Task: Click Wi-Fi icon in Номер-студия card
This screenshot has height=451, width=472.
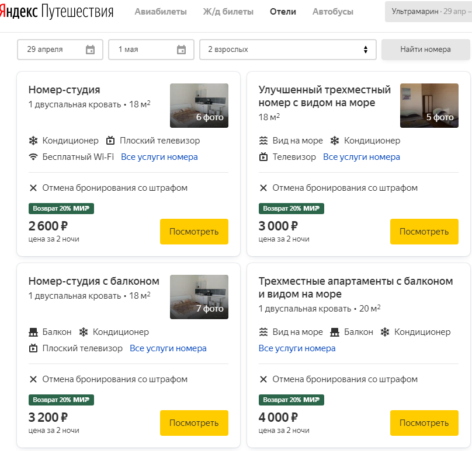Action: (33, 157)
